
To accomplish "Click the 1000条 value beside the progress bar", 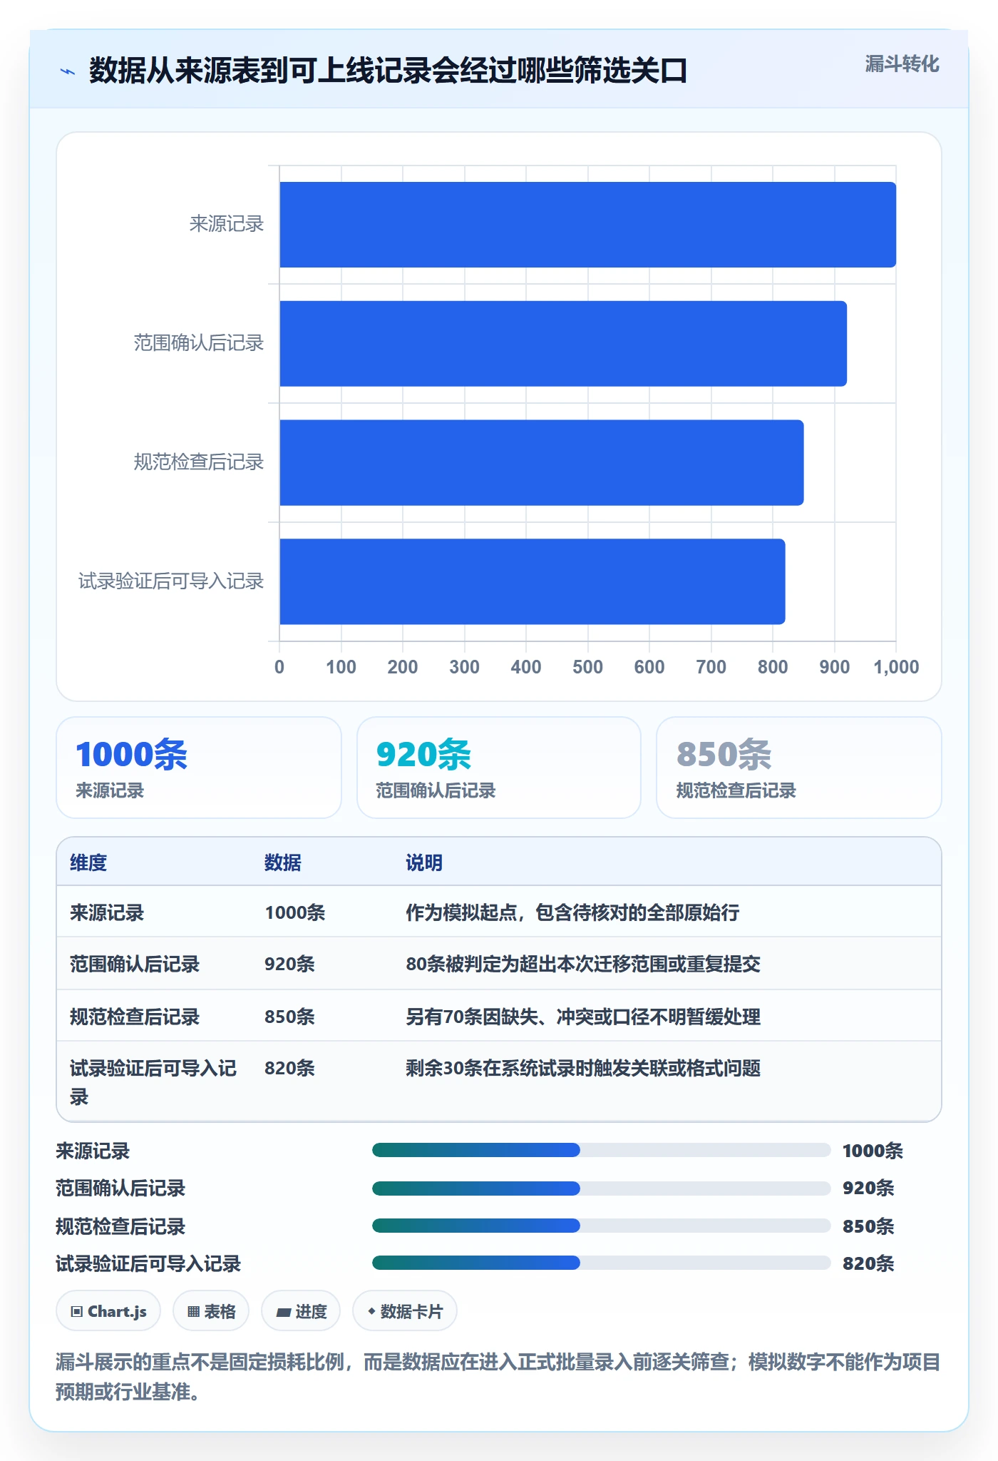I will coord(873,1151).
